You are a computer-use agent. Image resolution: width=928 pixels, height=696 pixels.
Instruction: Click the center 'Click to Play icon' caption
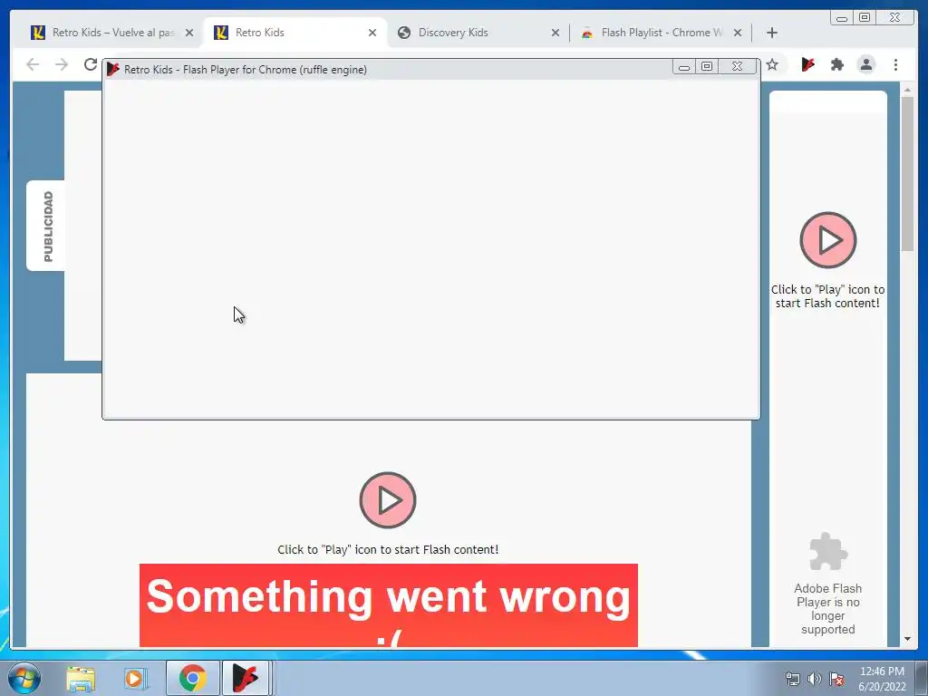click(x=388, y=550)
